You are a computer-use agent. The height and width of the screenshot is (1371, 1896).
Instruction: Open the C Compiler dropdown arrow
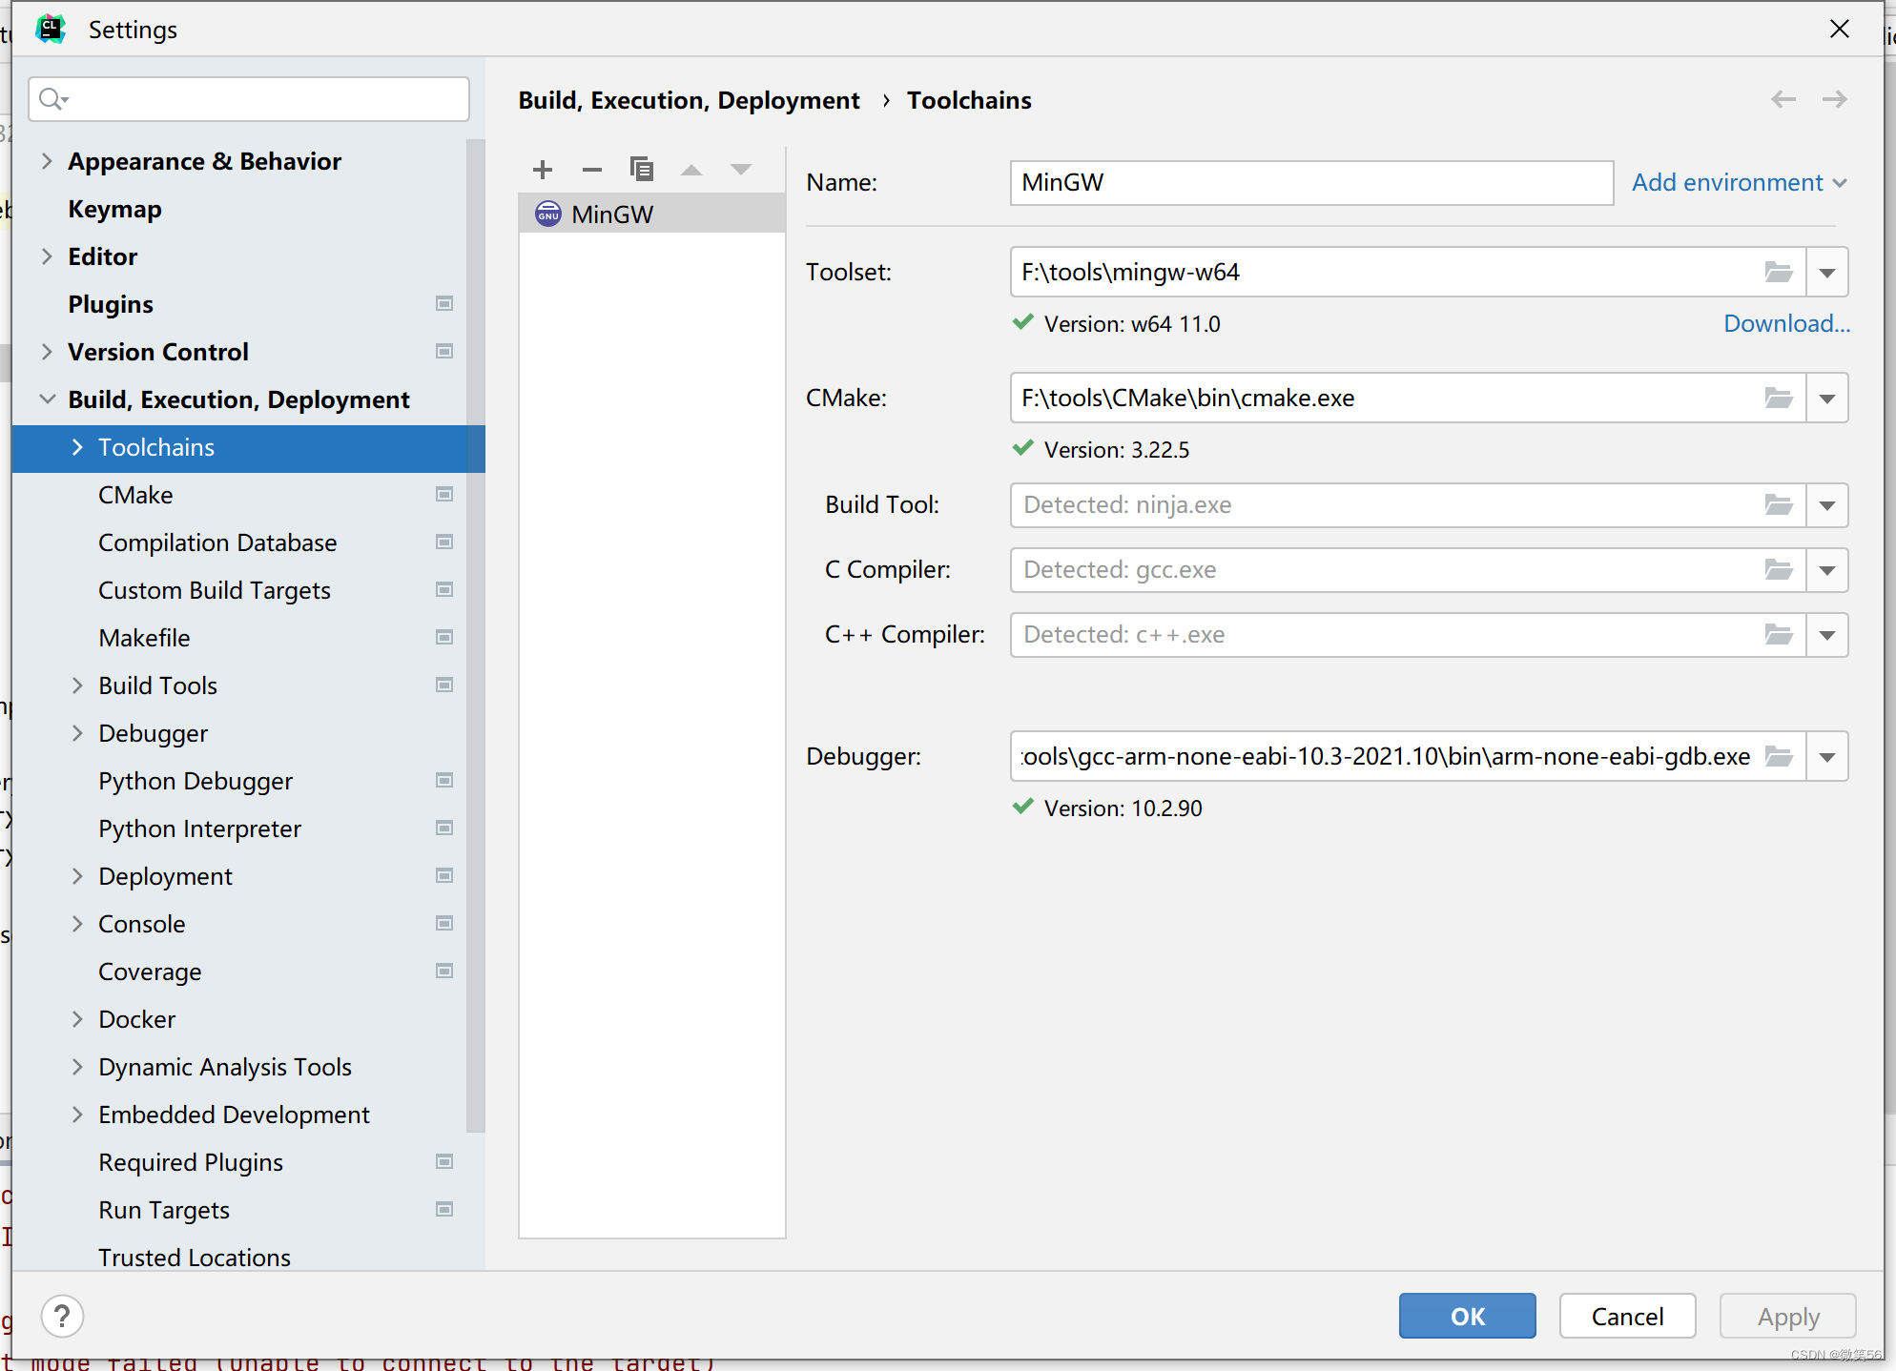point(1826,570)
